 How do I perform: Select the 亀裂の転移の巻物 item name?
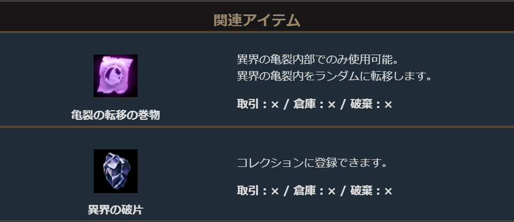pyautogui.click(x=116, y=115)
